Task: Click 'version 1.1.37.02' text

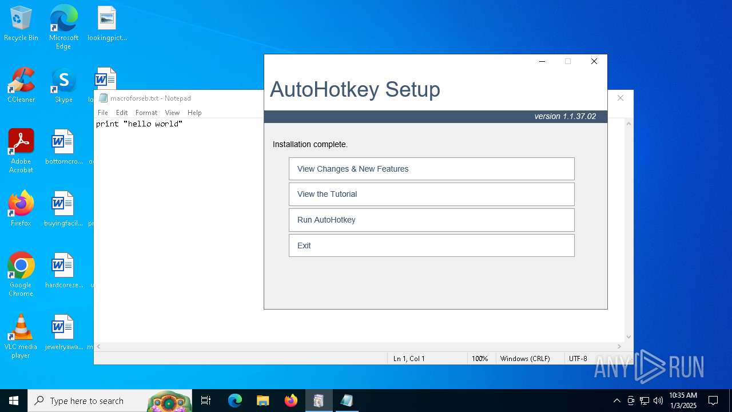Action: [x=565, y=116]
